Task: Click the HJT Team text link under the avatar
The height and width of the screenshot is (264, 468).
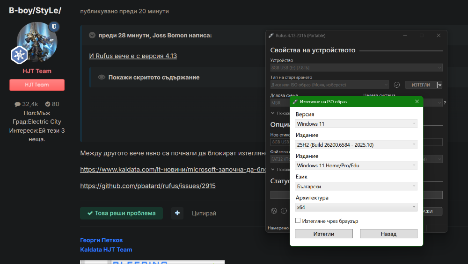Action: (x=37, y=71)
